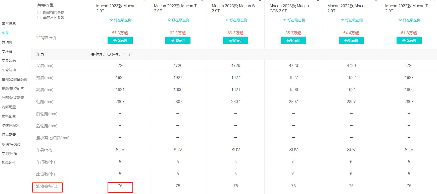Jump to the 发动机 section
Image resolution: width=437 pixels, height=194 pixels.
7,42
